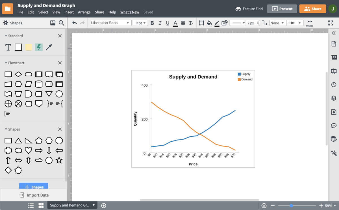The height and width of the screenshot is (210, 339).
Task: Open the Insert menu
Action: click(x=69, y=12)
